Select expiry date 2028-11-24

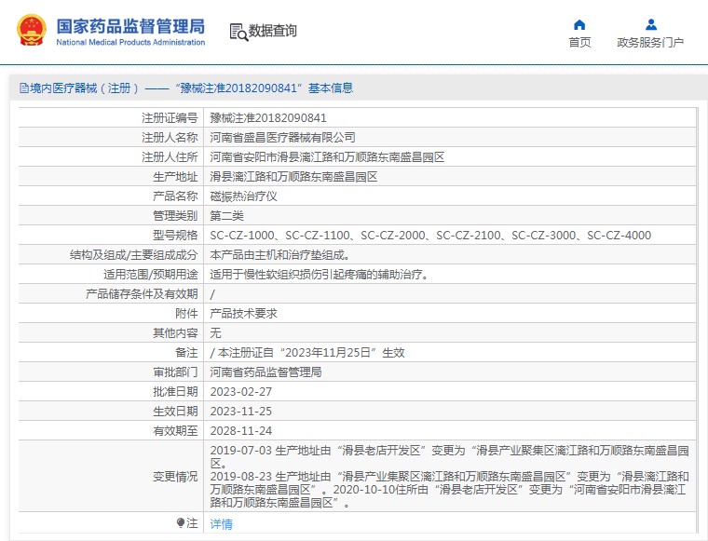[241, 431]
